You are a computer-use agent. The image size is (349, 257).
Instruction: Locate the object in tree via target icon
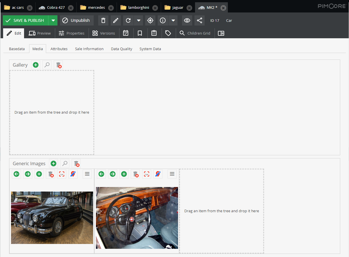click(150, 20)
